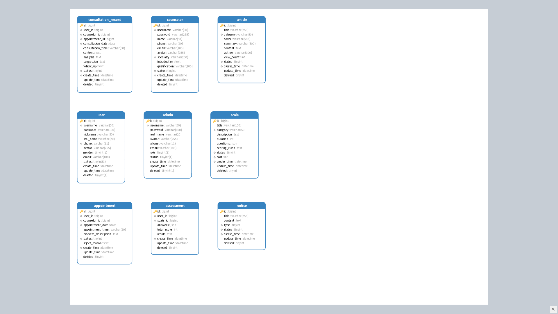This screenshot has height=314, width=558.
Task: Click the index diamond beside assessment scale_id
Action: [x=155, y=221]
